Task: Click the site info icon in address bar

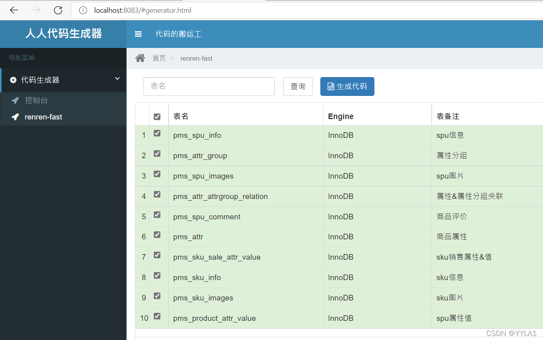Action: [x=83, y=10]
